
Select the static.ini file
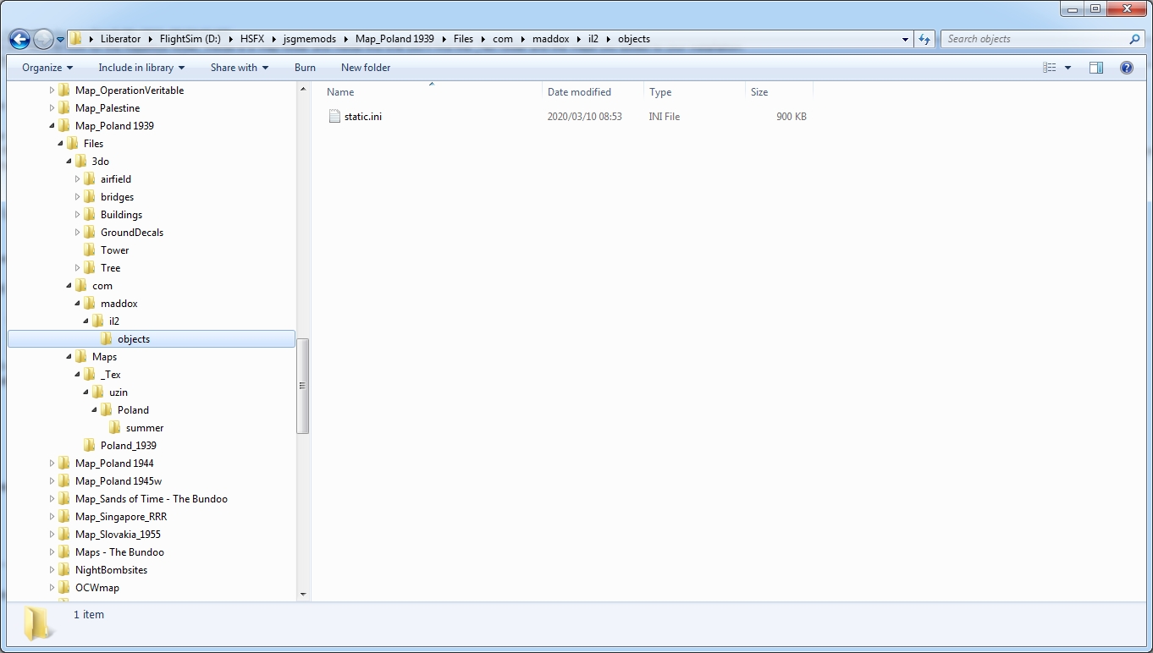pos(363,117)
